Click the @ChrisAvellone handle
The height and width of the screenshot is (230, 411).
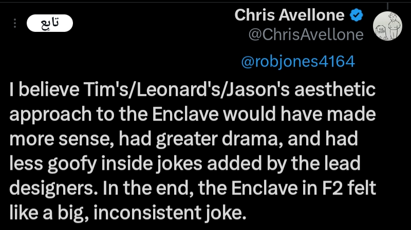click(306, 34)
